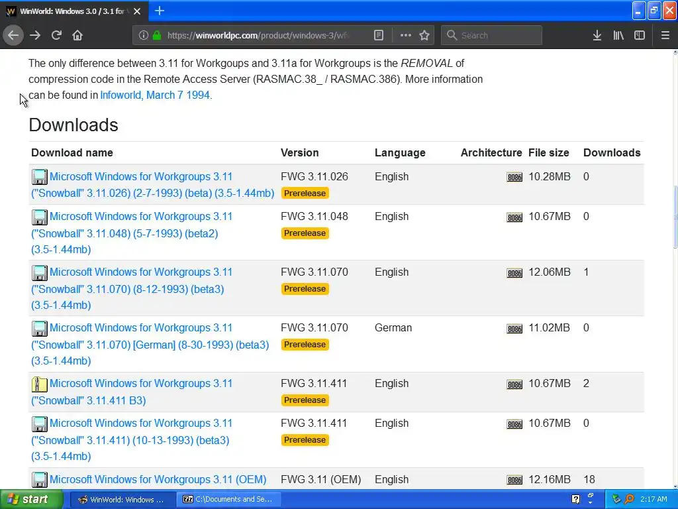The width and height of the screenshot is (678, 509).
Task: Click the German language cell
Action: pyautogui.click(x=393, y=327)
